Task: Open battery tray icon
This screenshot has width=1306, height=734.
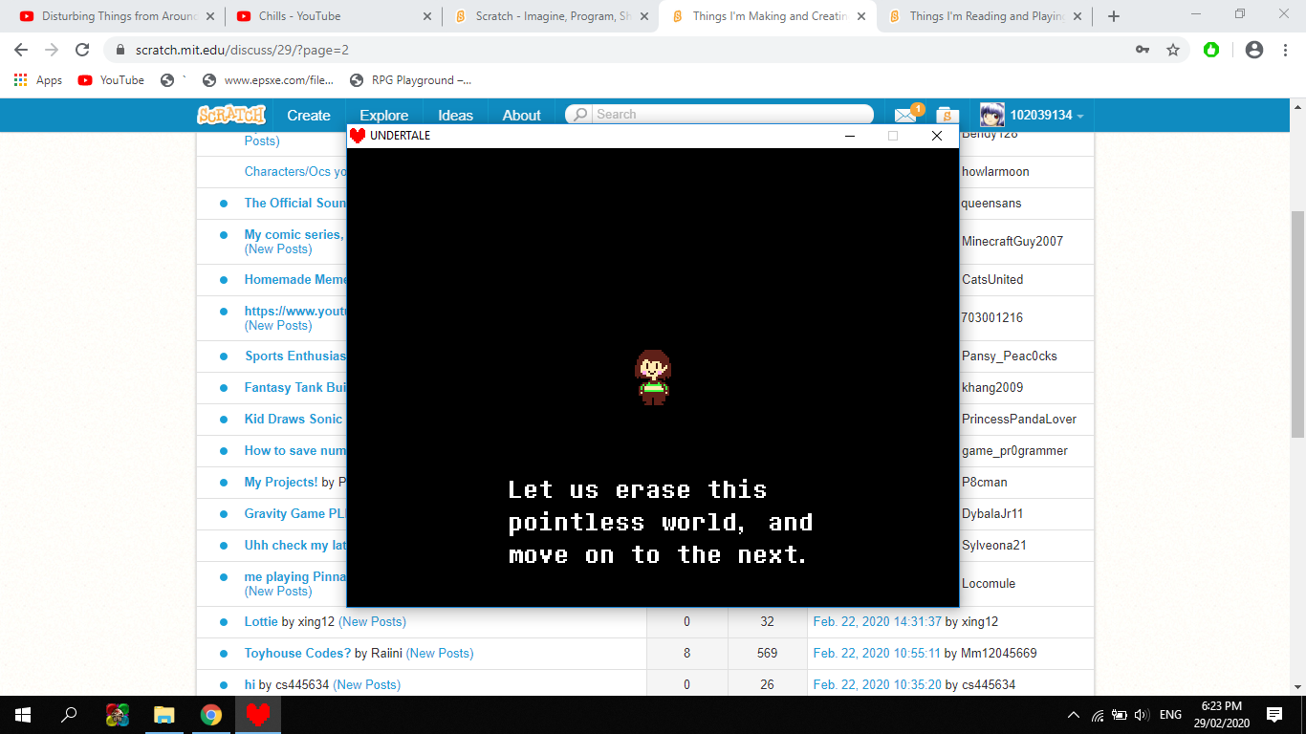Action: [x=1119, y=715]
